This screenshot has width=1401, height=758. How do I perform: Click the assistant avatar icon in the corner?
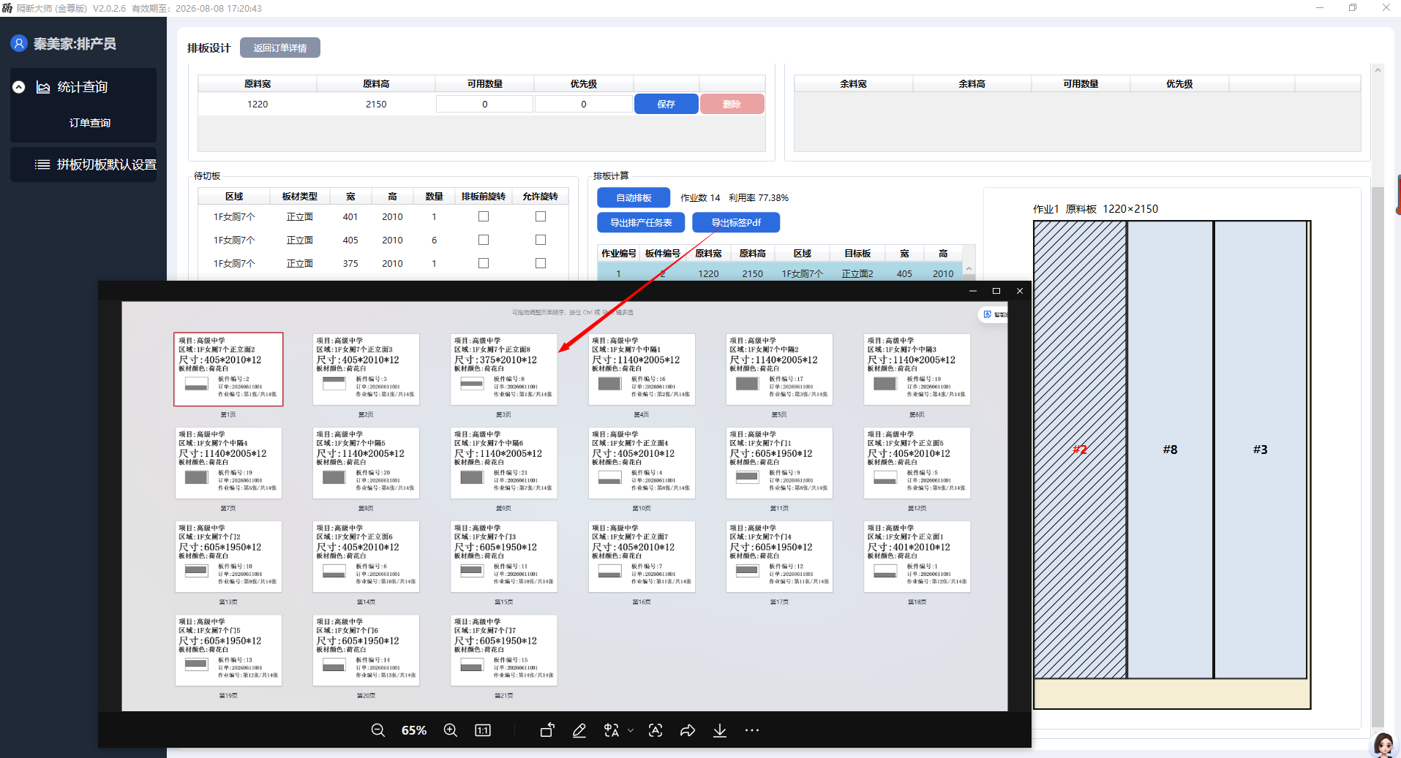(1383, 744)
